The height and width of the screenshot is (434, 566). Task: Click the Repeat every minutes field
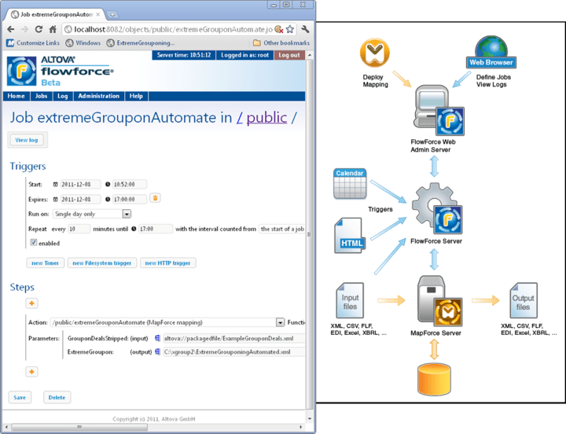[x=79, y=229]
